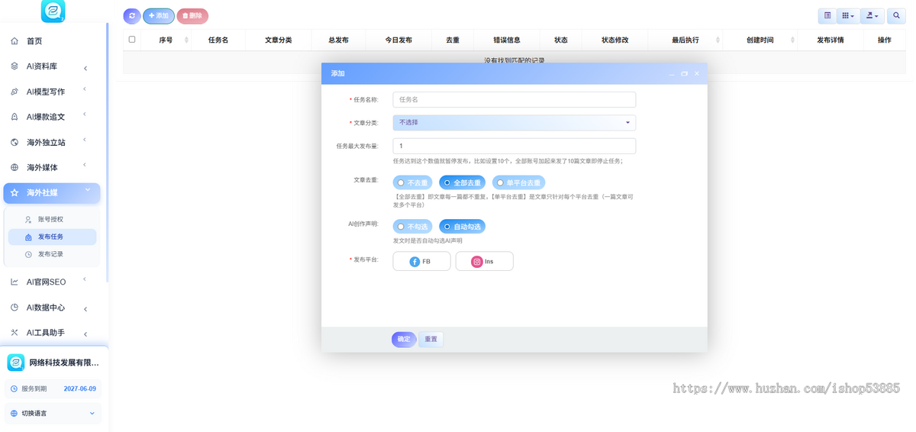Toggle Ins as publishing platform

point(484,262)
